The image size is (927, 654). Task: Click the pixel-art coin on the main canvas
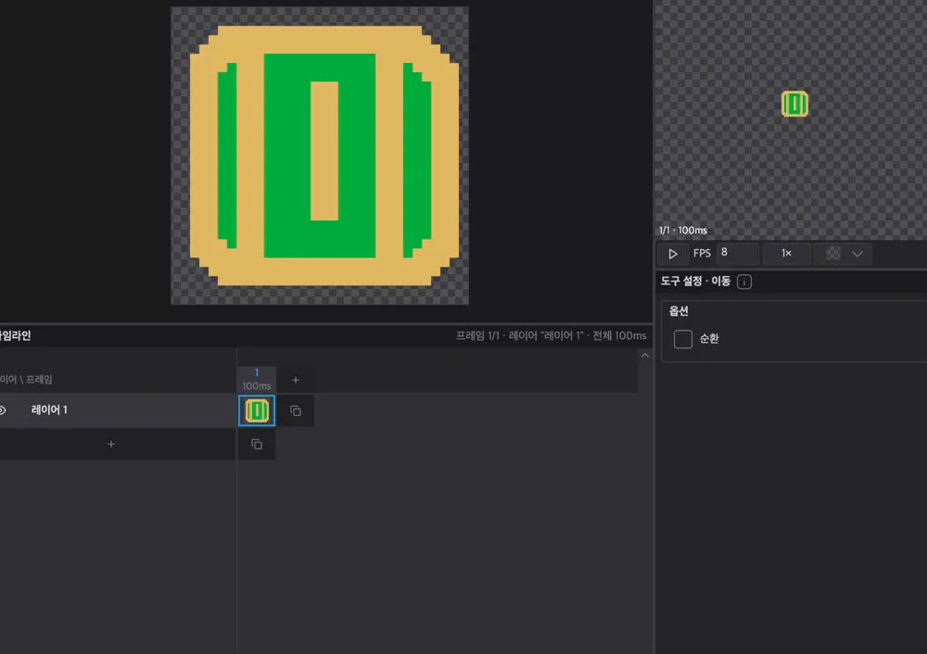(324, 156)
